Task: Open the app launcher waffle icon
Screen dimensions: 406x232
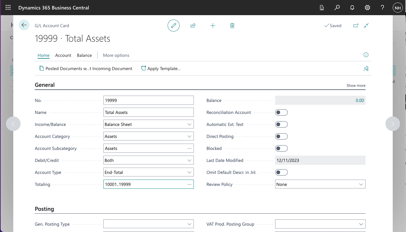Action: 8,8
